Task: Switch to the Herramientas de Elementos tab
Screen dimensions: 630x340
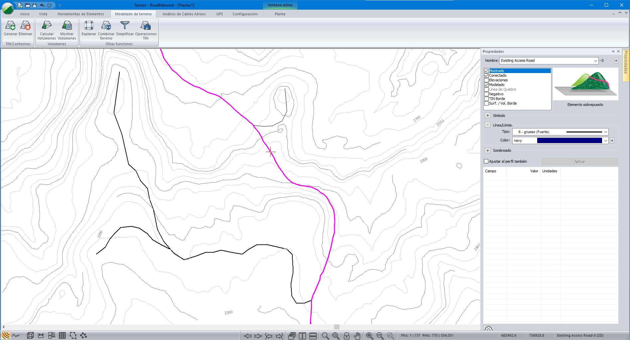Action: tap(80, 14)
